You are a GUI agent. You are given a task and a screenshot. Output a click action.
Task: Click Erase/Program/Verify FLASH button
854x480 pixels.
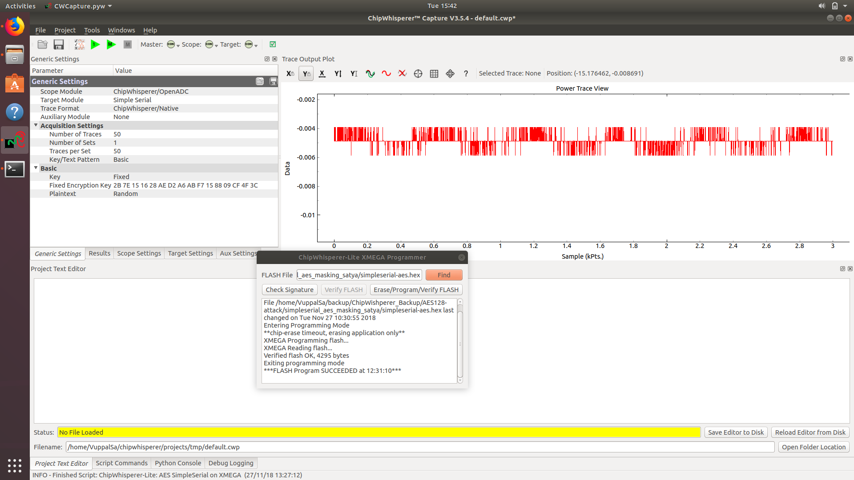tap(416, 290)
